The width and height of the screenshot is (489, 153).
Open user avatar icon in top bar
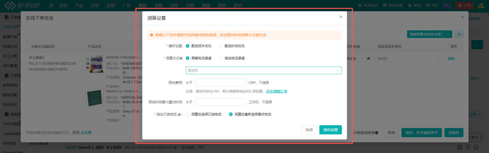tap(481, 5)
